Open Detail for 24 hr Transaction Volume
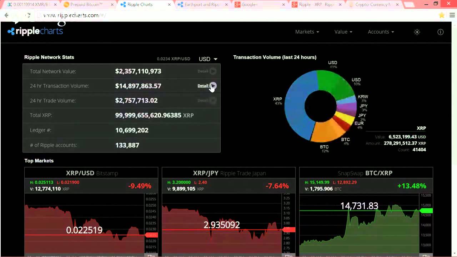457x257 pixels. coord(207,86)
